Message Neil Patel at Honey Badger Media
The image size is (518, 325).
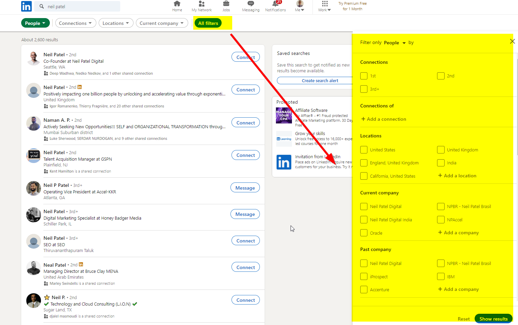245,214
